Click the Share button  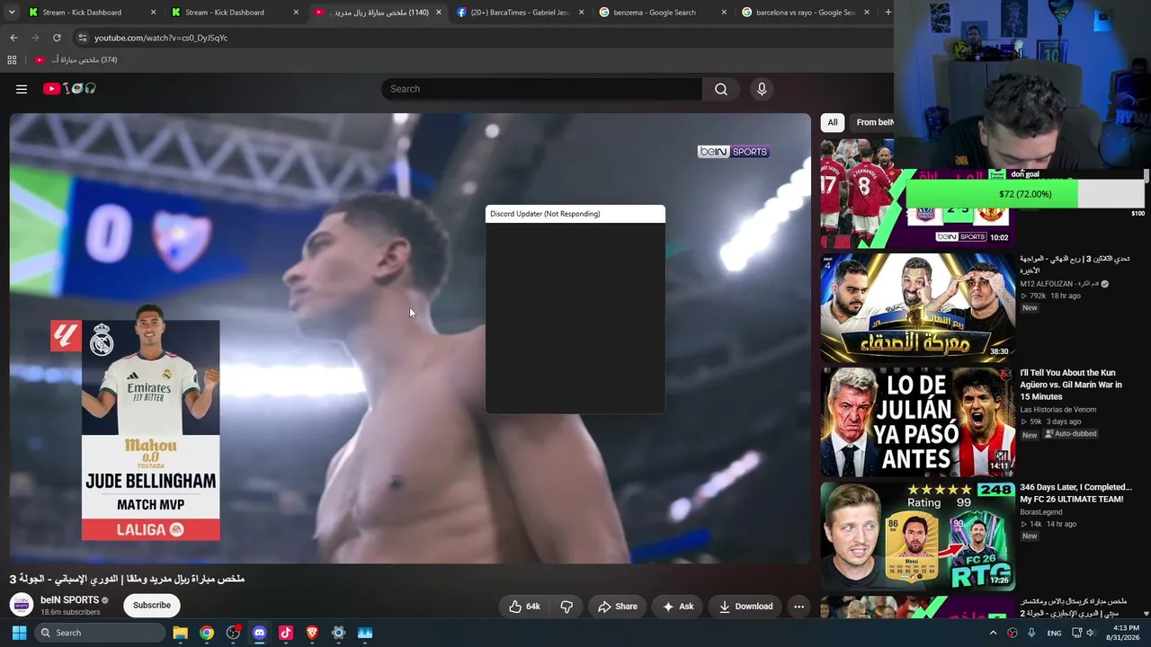coord(618,607)
